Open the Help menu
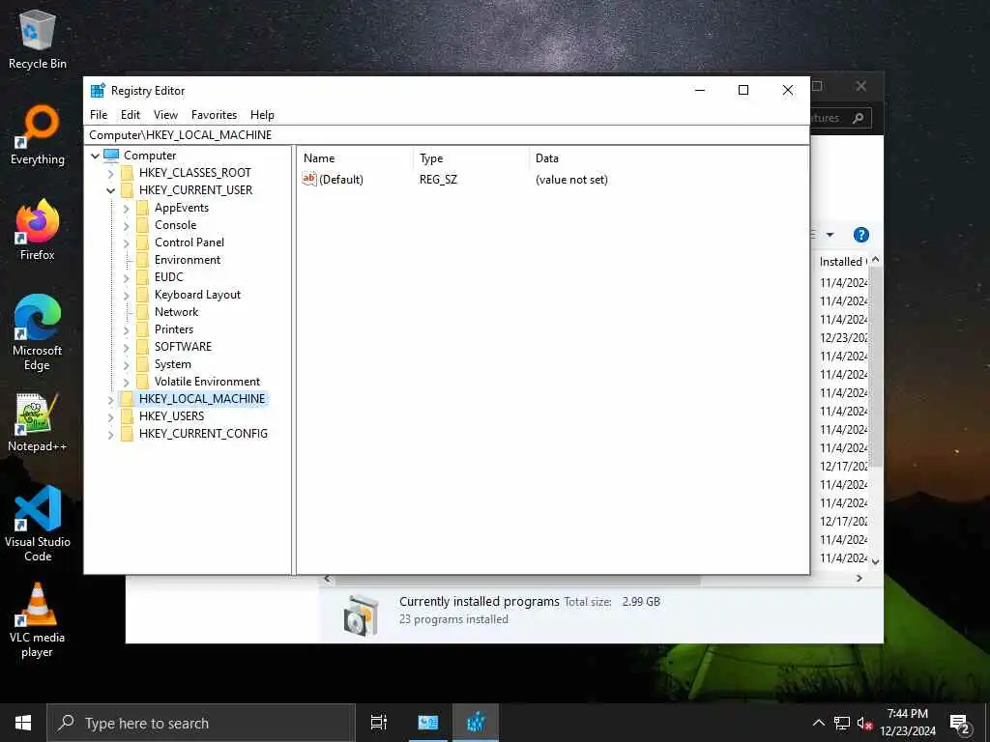The image size is (990, 742). coord(262,115)
